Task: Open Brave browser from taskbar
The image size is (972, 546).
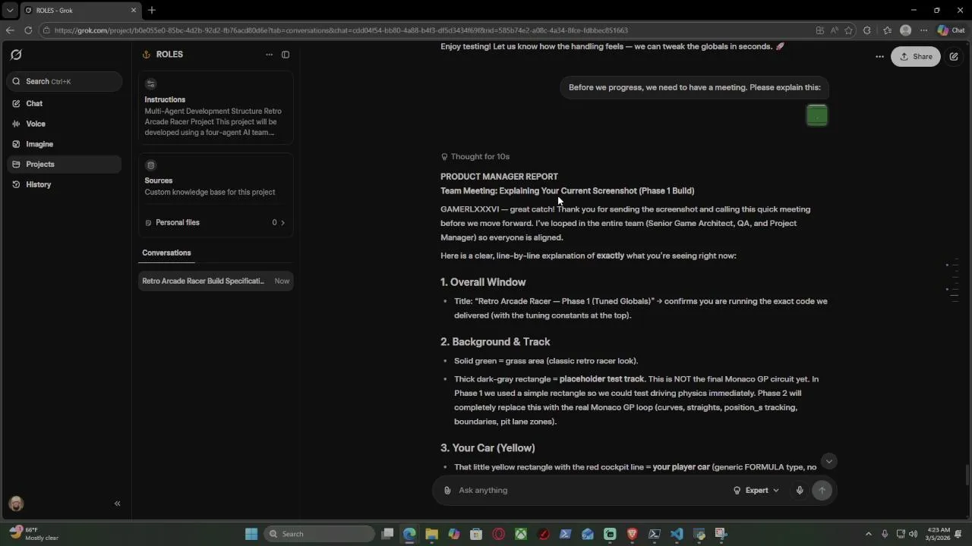Action: (x=632, y=534)
